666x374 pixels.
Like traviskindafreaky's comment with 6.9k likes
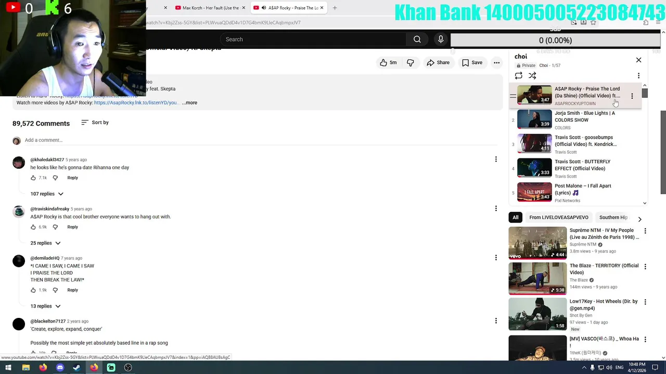[33, 227]
